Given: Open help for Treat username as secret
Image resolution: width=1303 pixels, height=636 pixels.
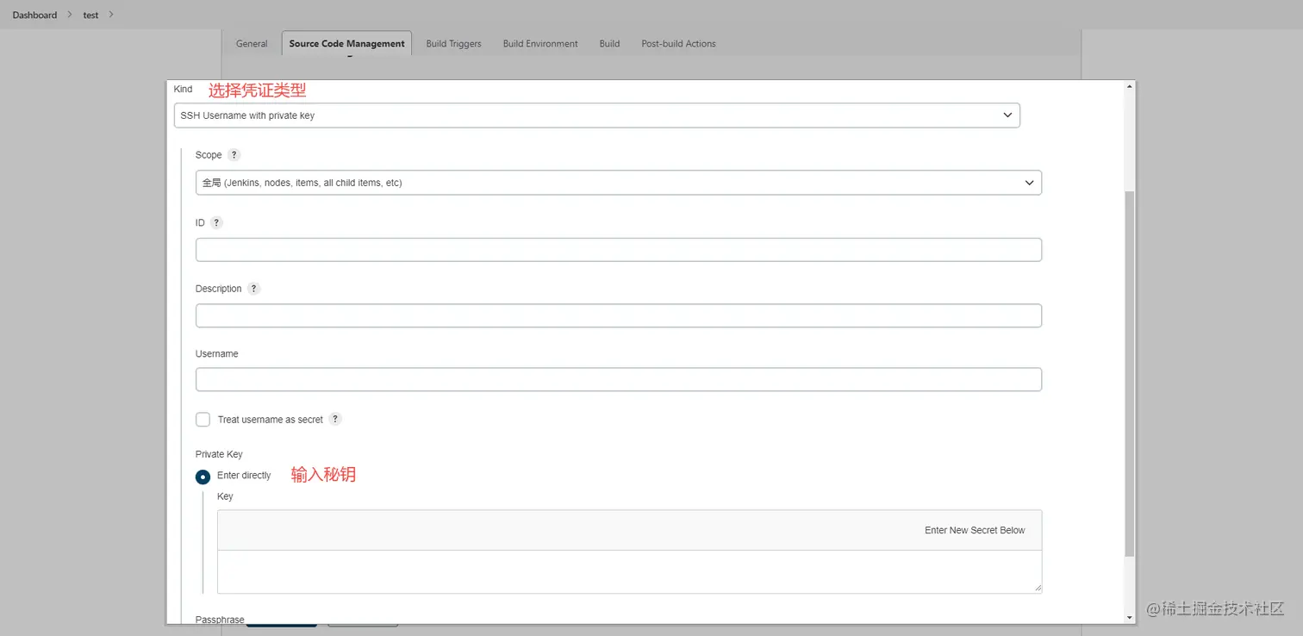Looking at the screenshot, I should pyautogui.click(x=335, y=419).
